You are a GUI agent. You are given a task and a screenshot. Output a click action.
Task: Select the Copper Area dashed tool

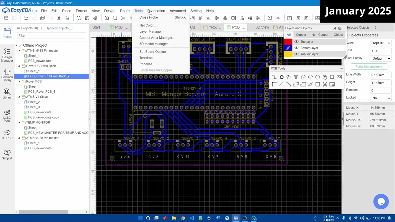point(296,84)
